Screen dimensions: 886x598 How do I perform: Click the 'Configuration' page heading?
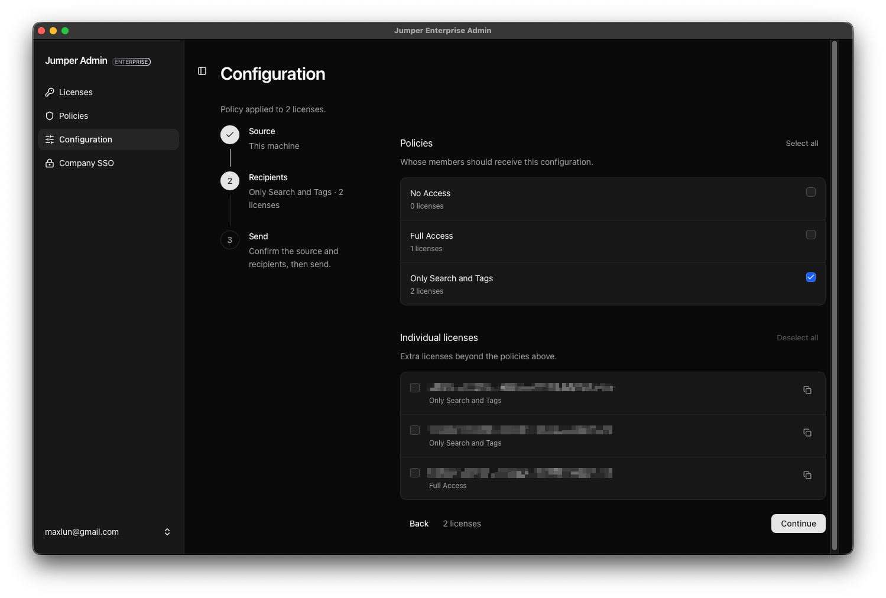point(273,74)
